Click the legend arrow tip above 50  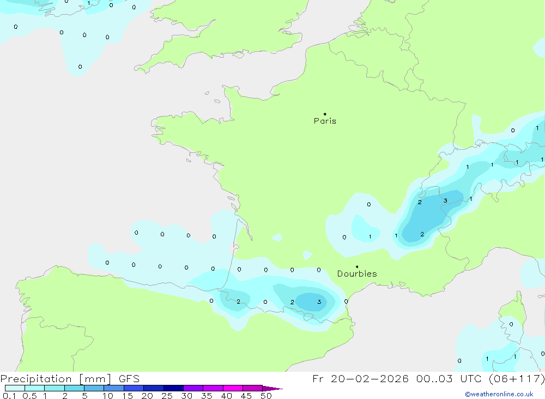272,389
